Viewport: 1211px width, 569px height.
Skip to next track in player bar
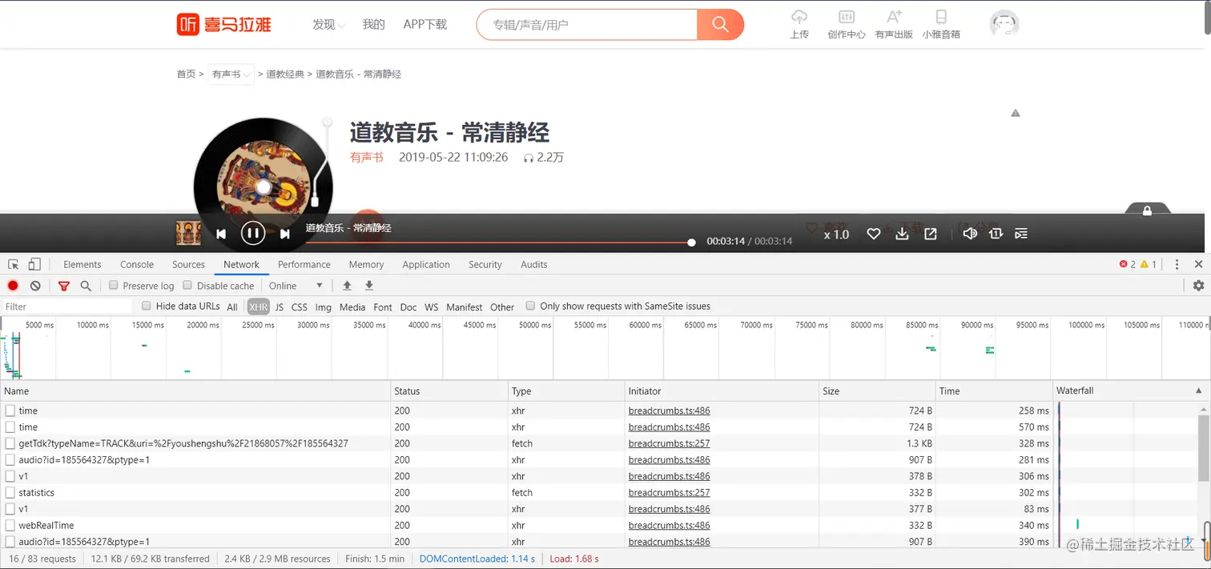pyautogui.click(x=284, y=234)
